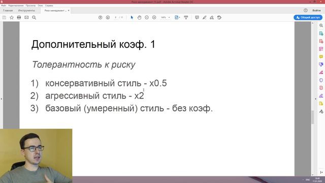This screenshot has width=325, height=183.
Task: Click the Save file icon in toolbar
Action: [x=4, y=18]
